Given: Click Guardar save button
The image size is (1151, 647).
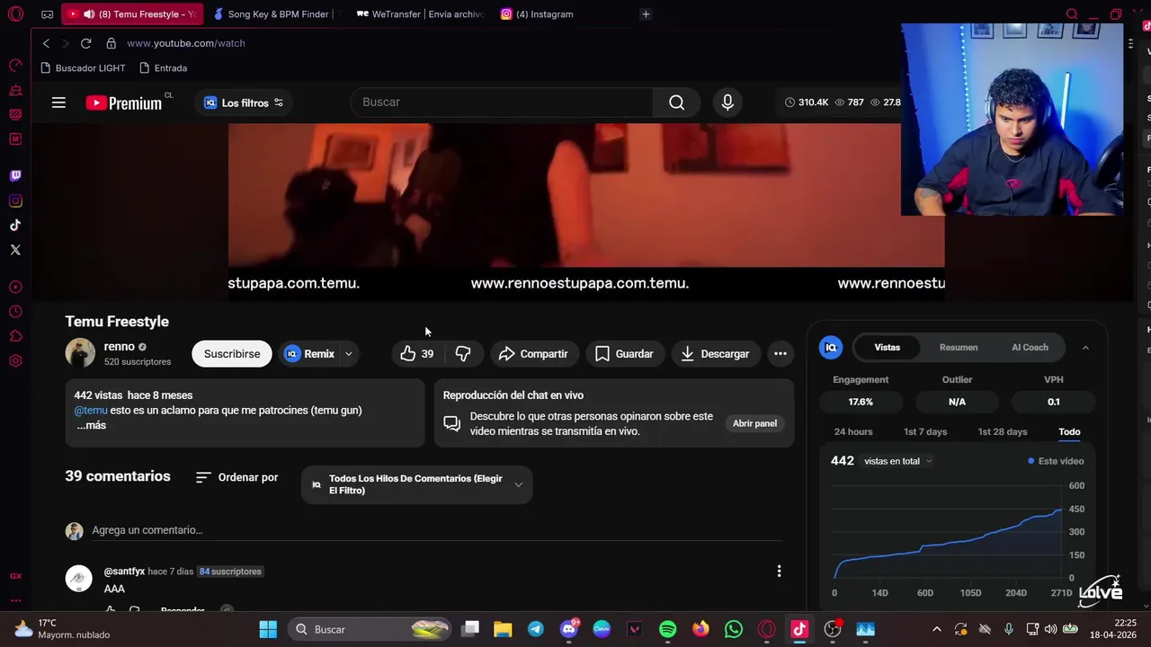Looking at the screenshot, I should click(624, 354).
